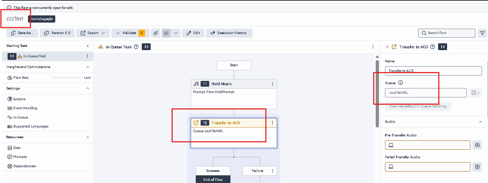The width and height of the screenshot is (488, 183).
Task: Click the Transfer to ACD block arrow icon
Action: coord(196,123)
